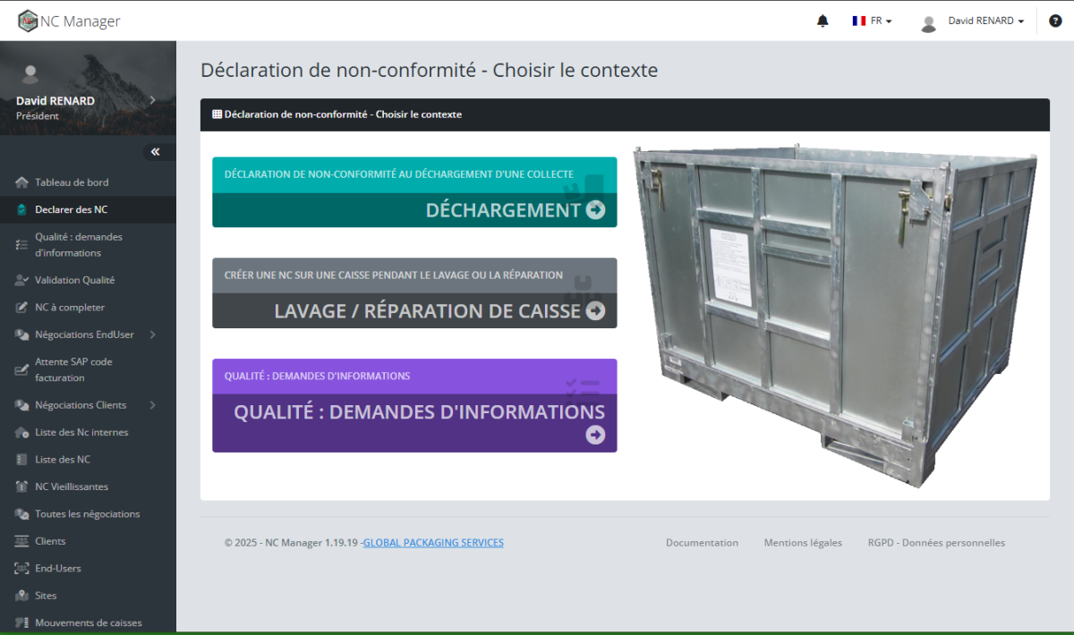Click the notifications bell icon
This screenshot has width=1074, height=635.
pos(823,20)
